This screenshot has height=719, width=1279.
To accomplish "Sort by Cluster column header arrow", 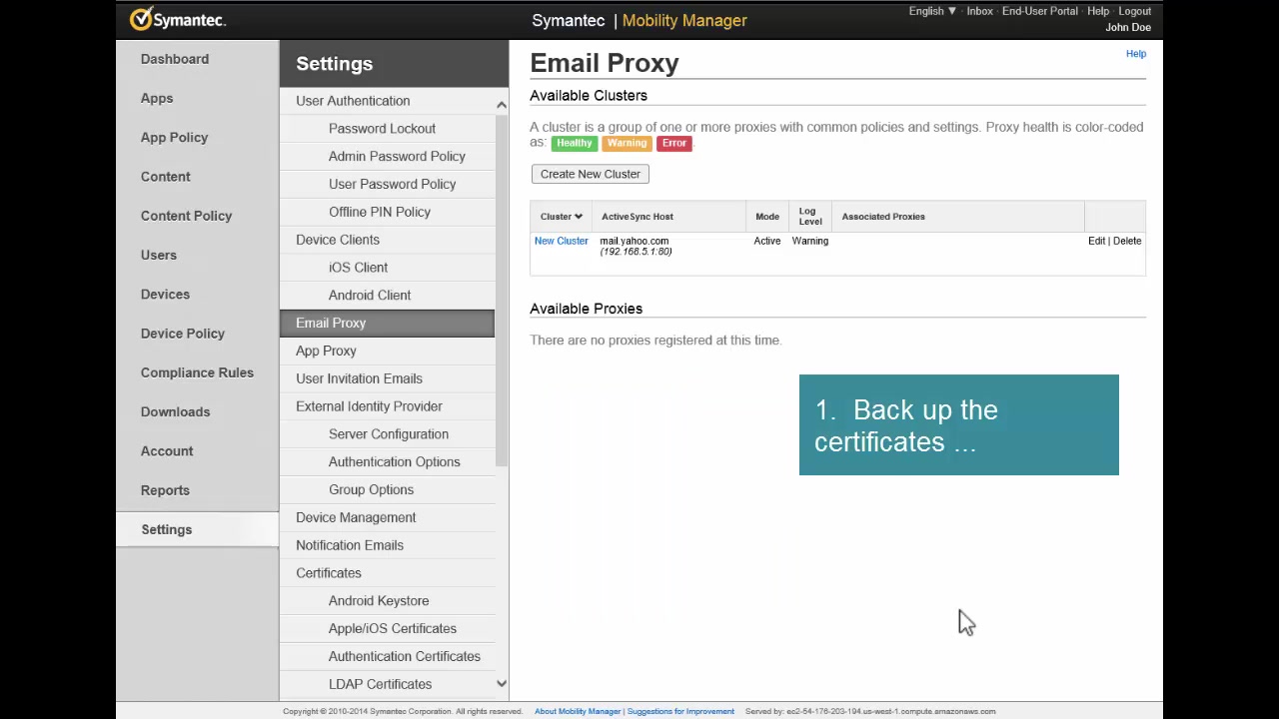I will [578, 217].
